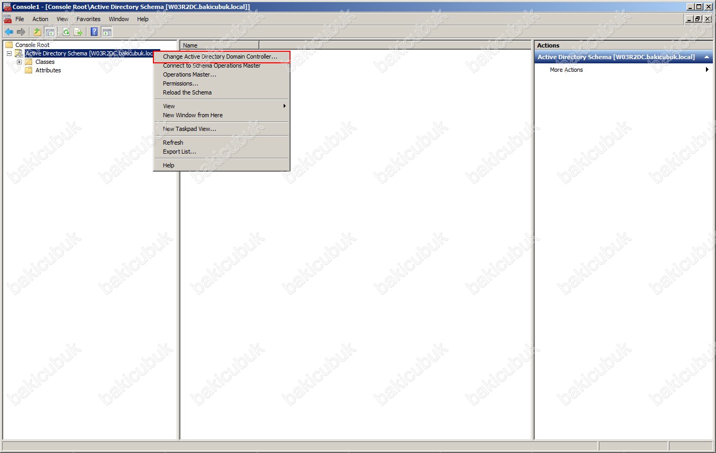Restore the inner MDI child window
This screenshot has width=716, height=453.
(x=698, y=19)
